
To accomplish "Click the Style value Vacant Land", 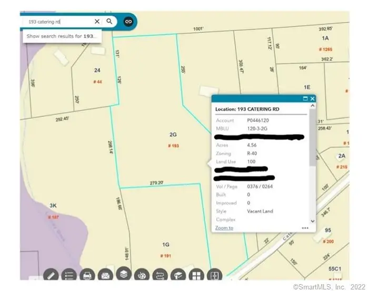I will point(260,211).
